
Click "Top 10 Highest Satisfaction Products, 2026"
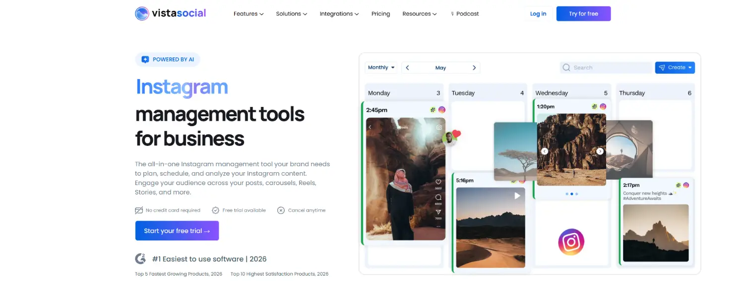(x=279, y=274)
